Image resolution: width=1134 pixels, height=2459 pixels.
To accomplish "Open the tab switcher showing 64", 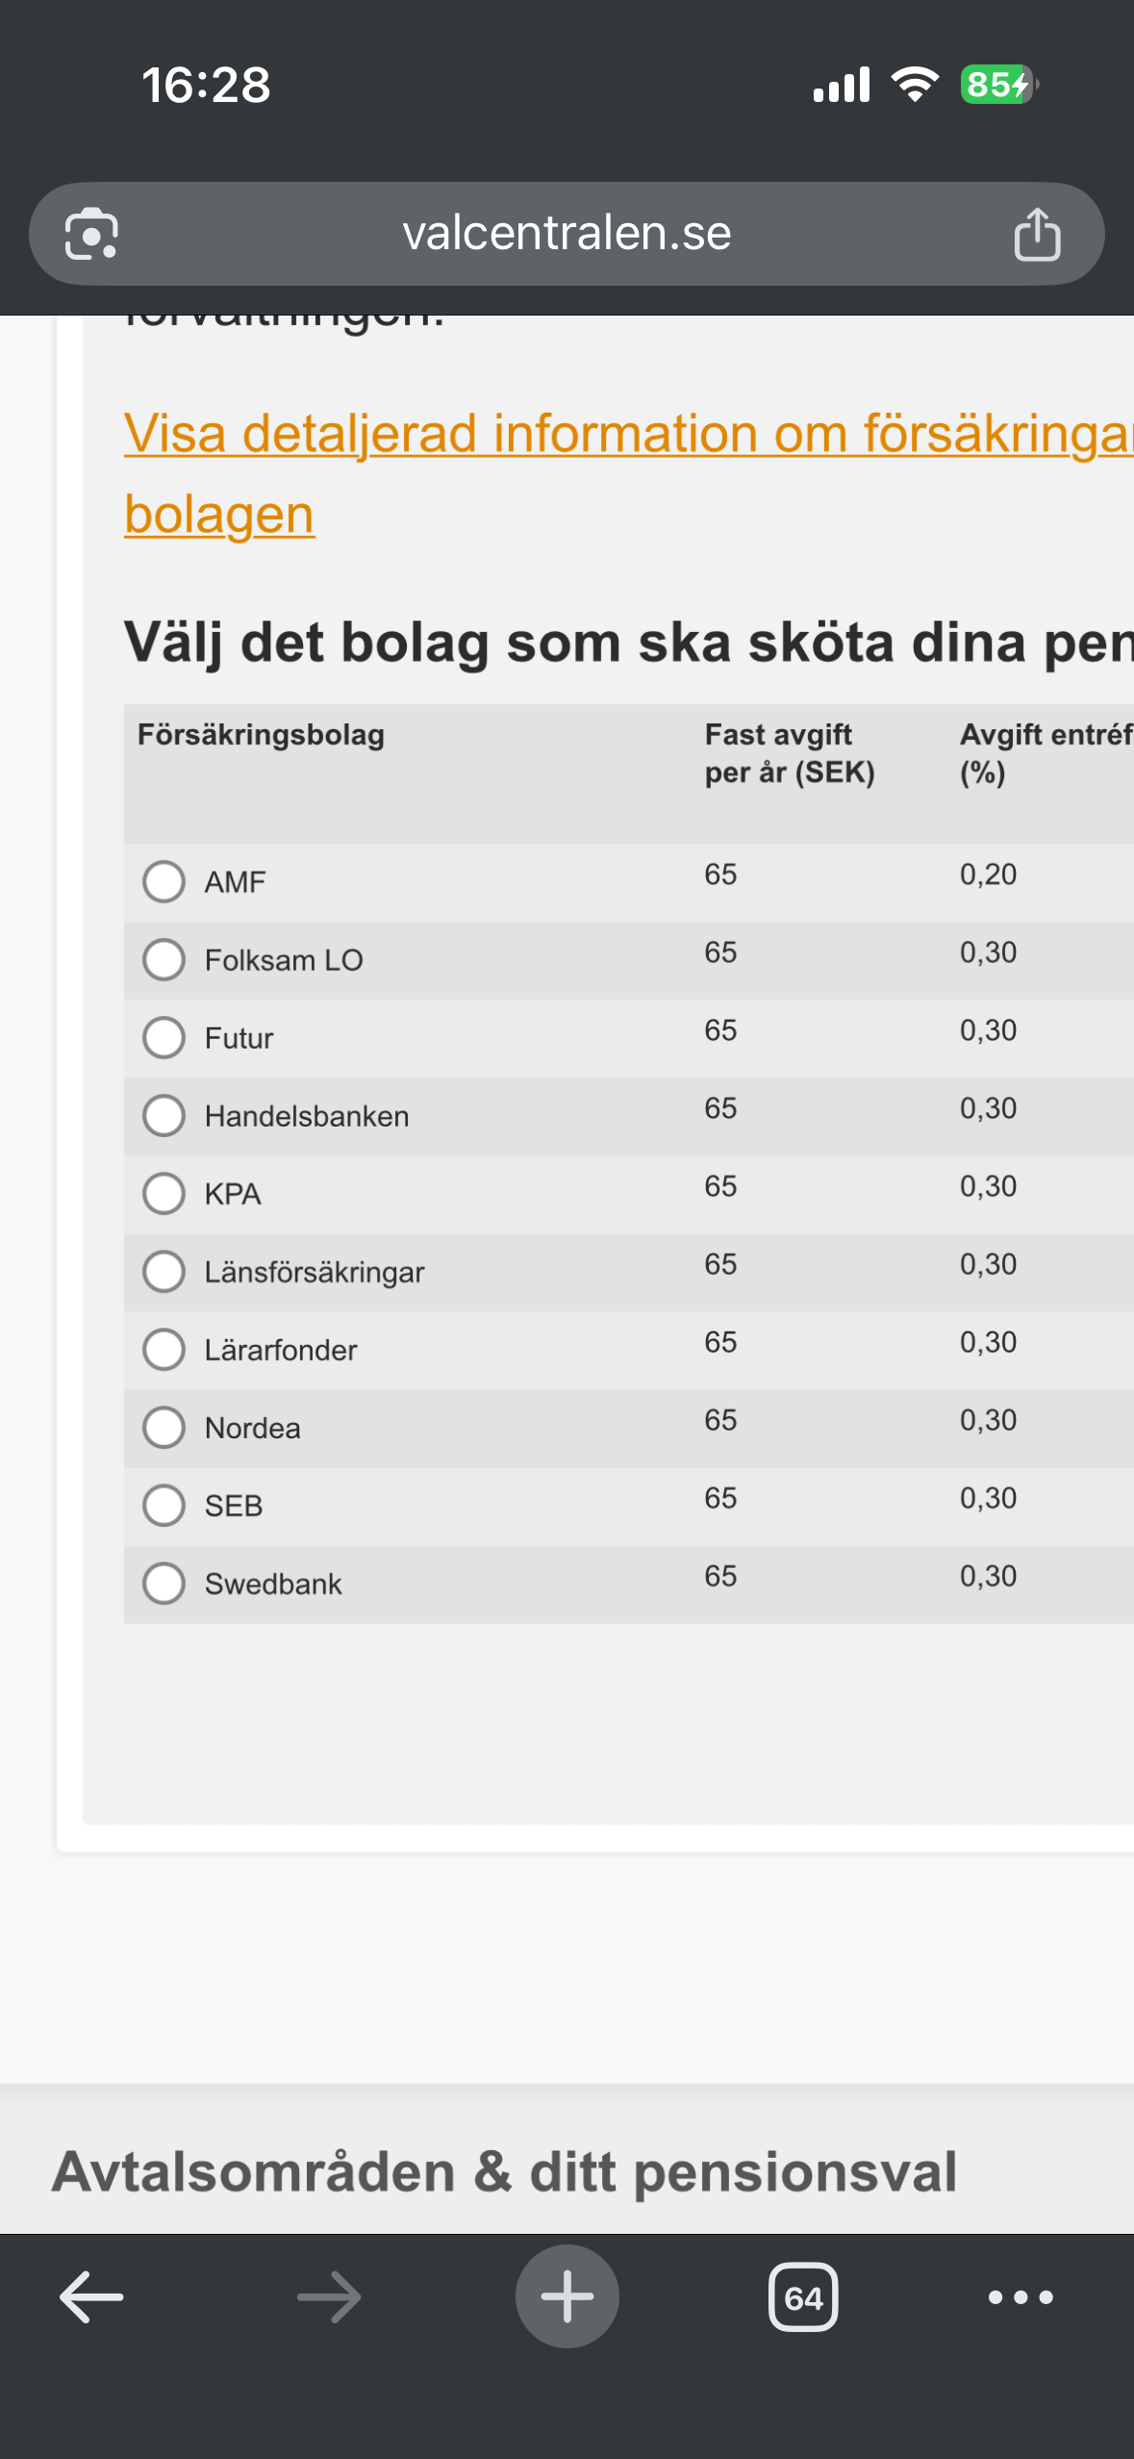I will point(803,2297).
